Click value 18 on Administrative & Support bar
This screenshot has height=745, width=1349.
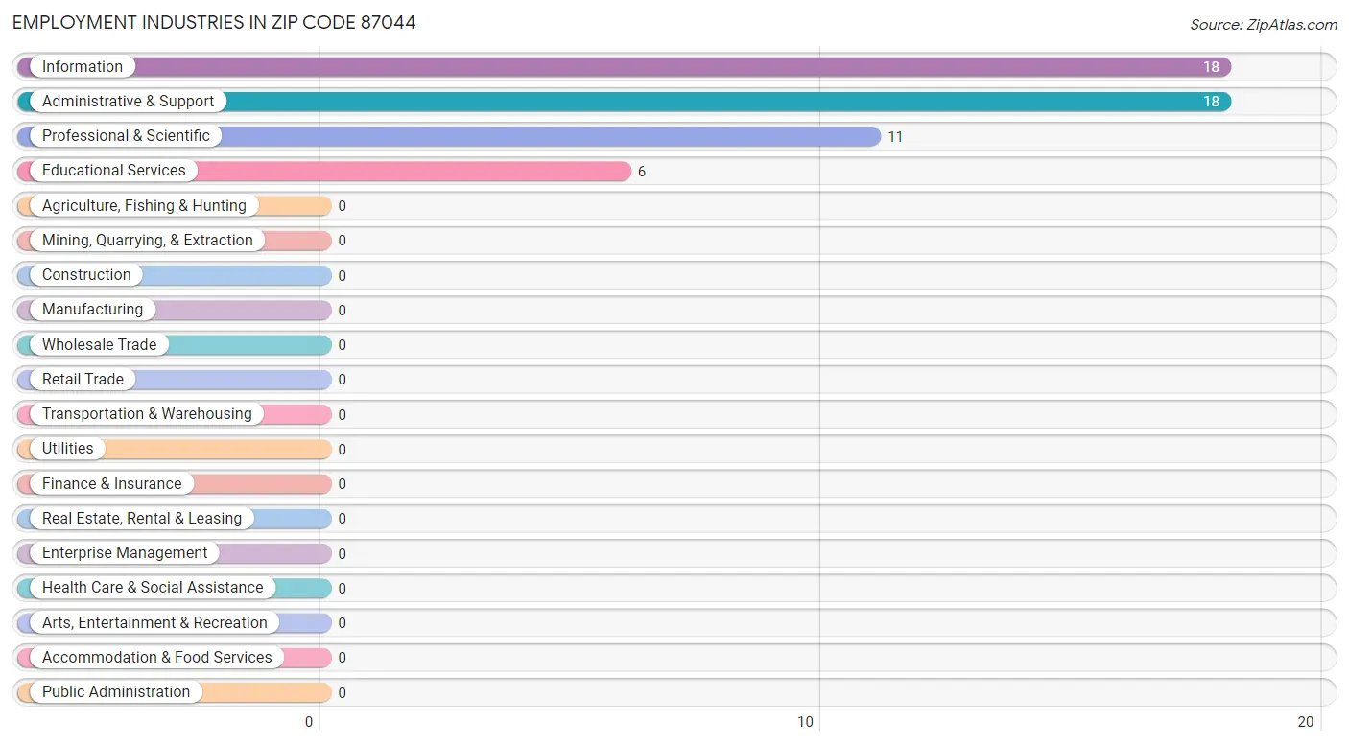(x=1211, y=102)
